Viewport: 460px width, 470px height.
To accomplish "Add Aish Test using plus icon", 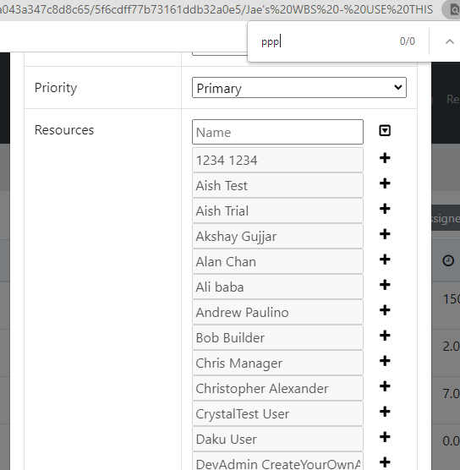I will pyautogui.click(x=385, y=183).
